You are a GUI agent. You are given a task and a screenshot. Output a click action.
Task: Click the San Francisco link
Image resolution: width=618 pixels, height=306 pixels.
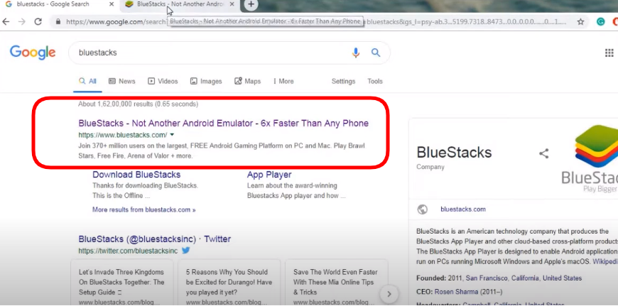coord(487,278)
